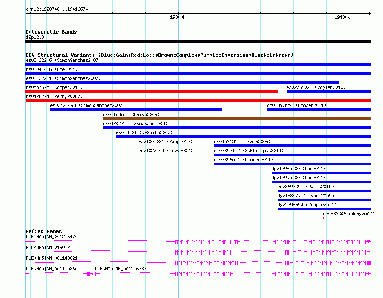Click the black 12p12.3 cytogenetic band bar
This screenshot has height=298, width=383.
pos(198,42)
